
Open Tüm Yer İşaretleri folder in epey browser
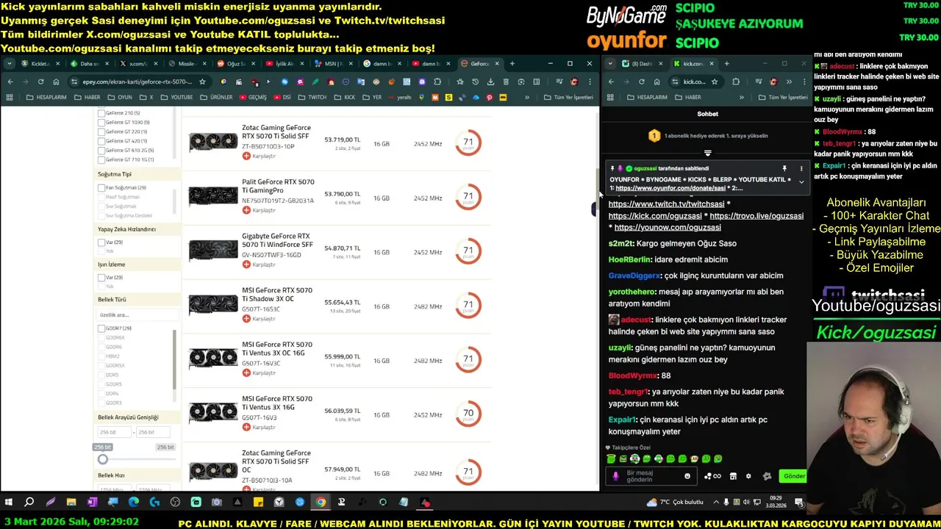pos(568,97)
